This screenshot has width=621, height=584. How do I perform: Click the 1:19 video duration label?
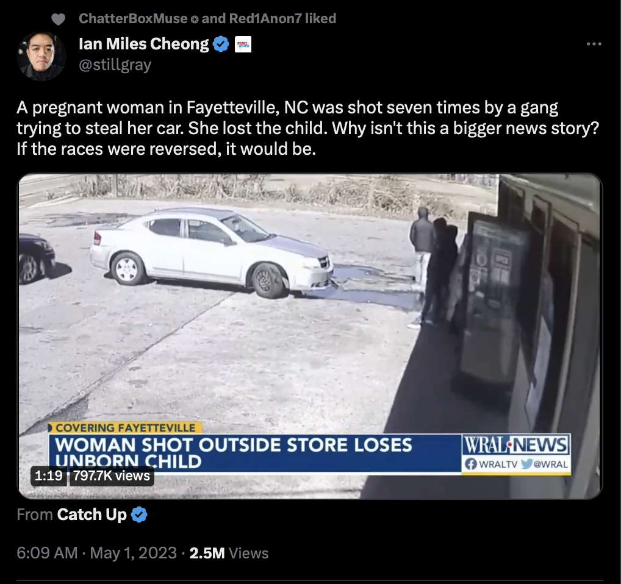pyautogui.click(x=48, y=475)
